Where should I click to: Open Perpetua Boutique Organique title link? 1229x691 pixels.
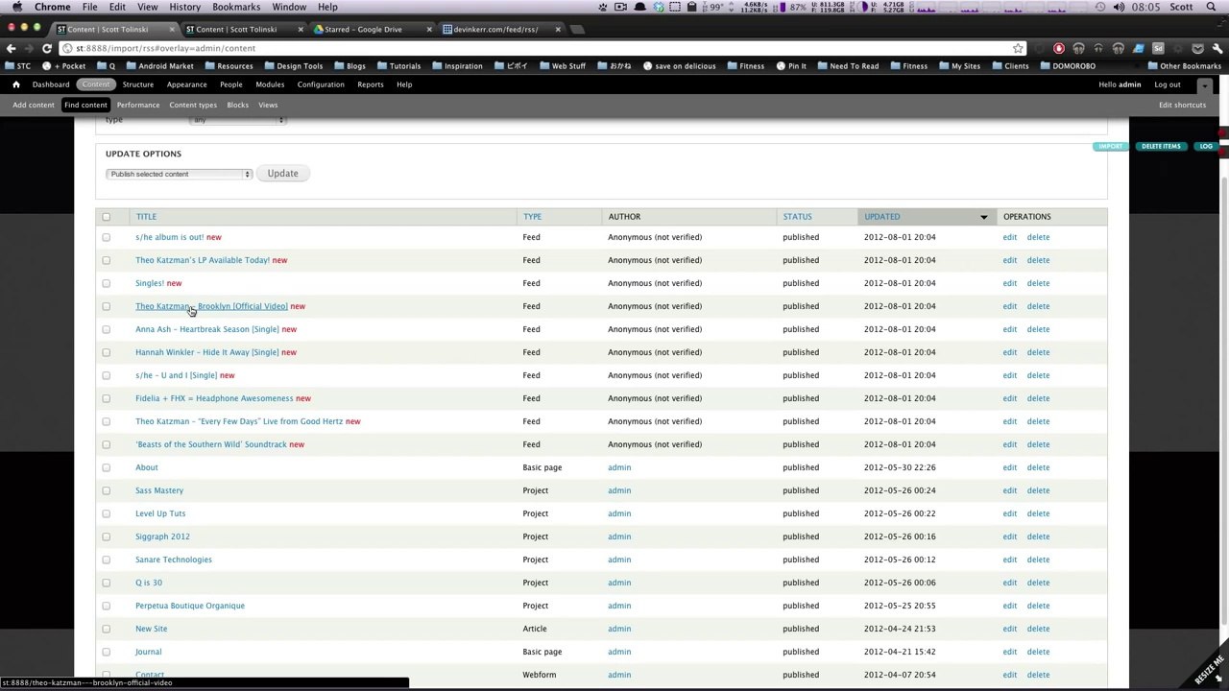click(x=190, y=606)
